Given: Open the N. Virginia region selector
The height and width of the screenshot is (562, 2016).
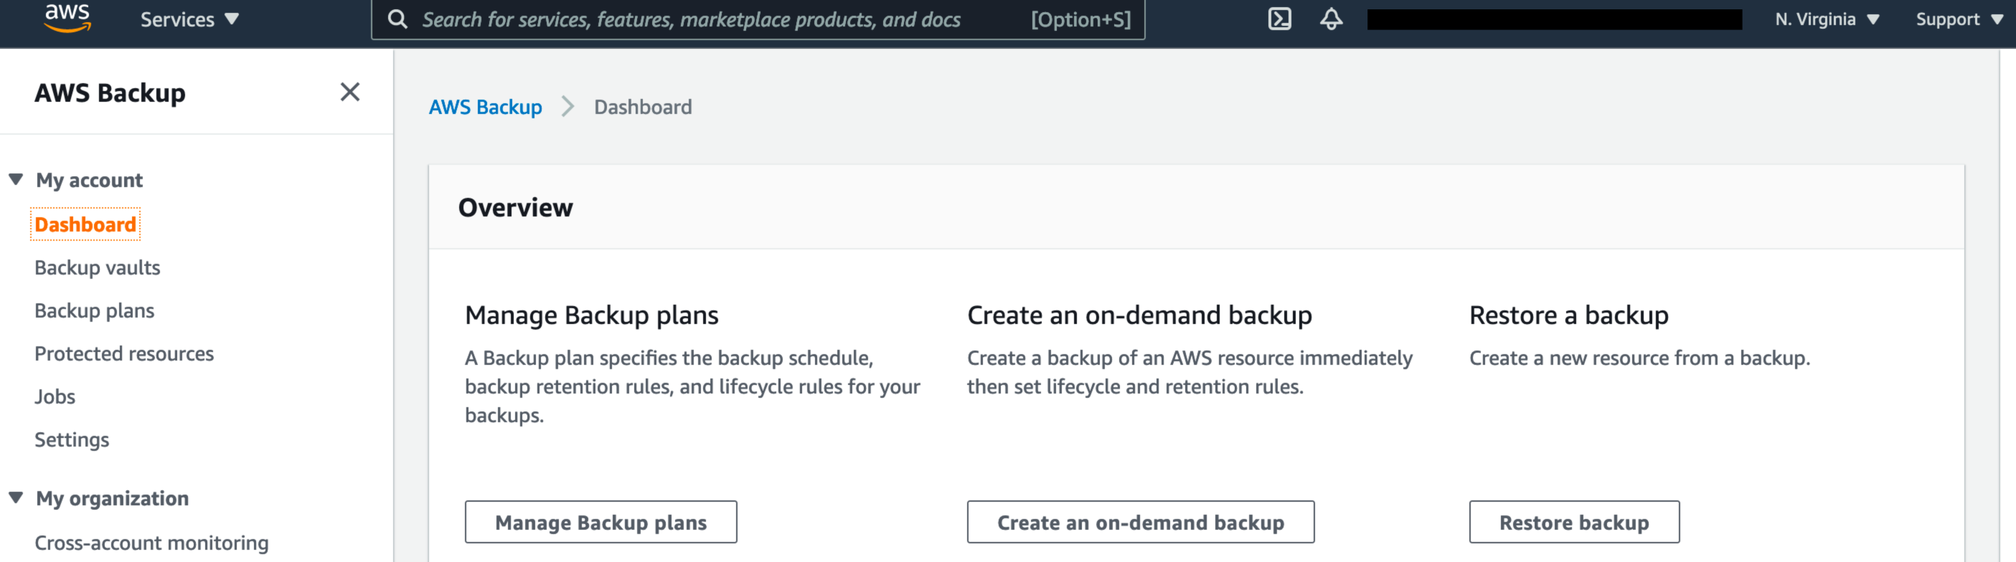Looking at the screenshot, I should (1826, 19).
